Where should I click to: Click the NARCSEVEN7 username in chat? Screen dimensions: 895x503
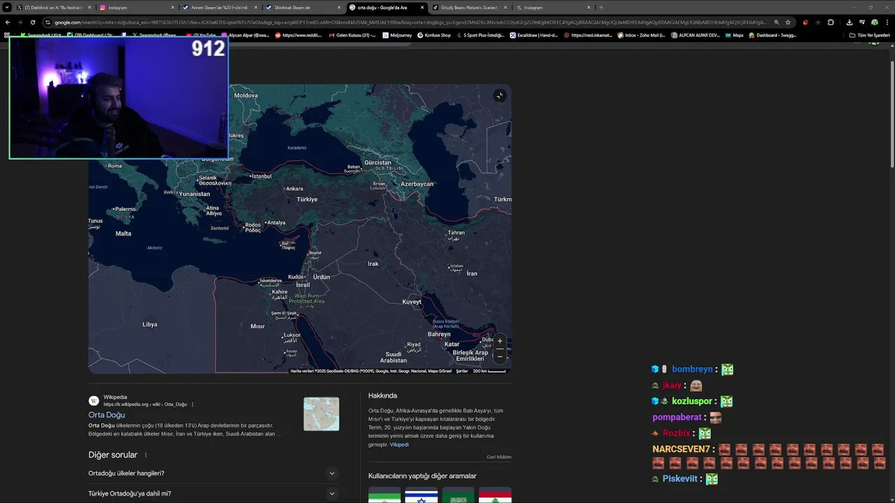tap(681, 449)
